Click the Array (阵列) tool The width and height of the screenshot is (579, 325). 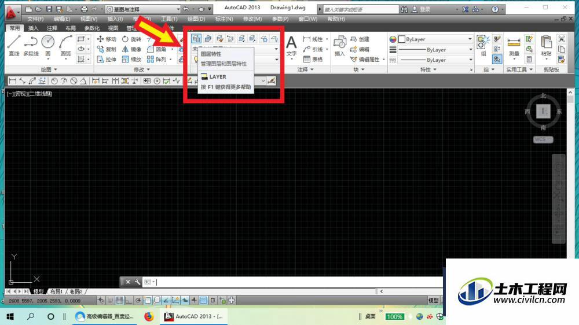click(x=156, y=59)
